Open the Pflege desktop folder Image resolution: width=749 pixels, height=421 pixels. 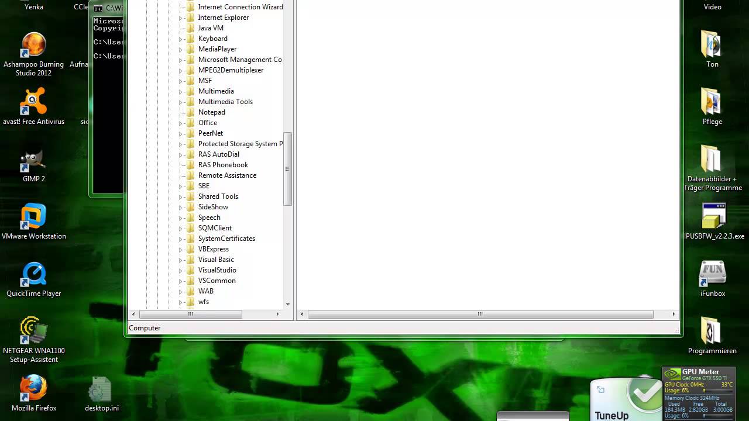point(712,106)
